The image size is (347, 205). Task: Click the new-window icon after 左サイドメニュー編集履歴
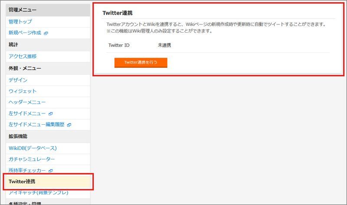click(69, 125)
